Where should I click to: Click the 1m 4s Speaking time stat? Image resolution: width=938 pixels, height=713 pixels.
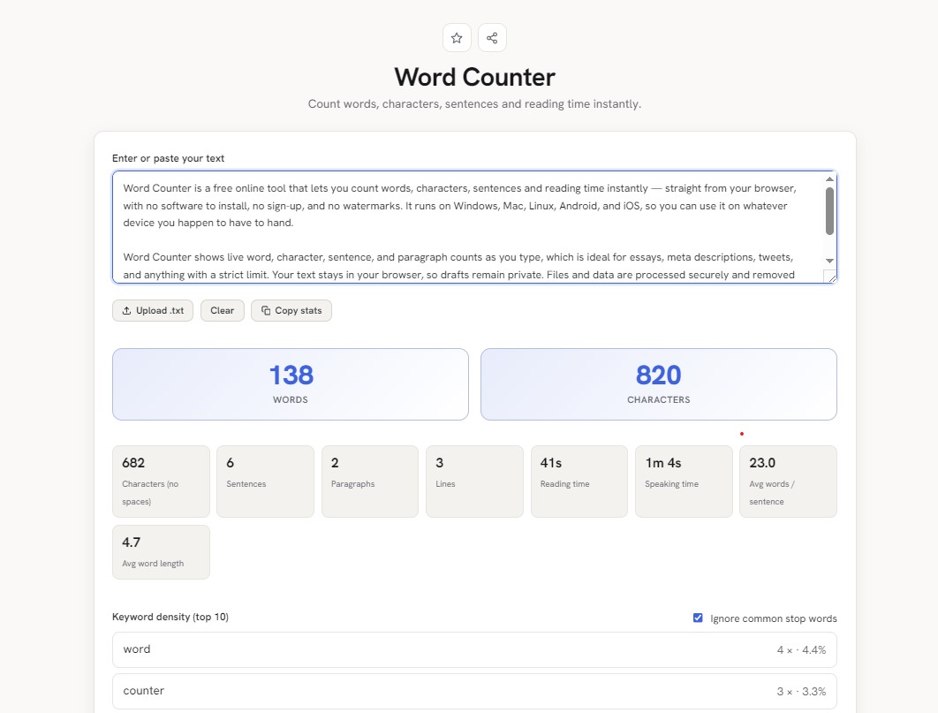(684, 481)
